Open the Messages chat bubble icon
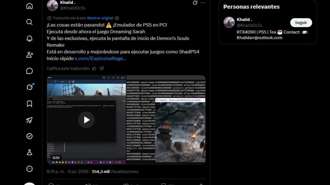 (29, 71)
